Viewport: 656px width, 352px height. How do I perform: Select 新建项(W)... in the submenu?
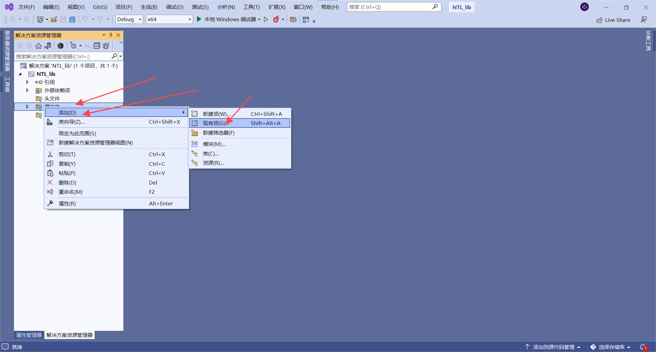click(240, 114)
